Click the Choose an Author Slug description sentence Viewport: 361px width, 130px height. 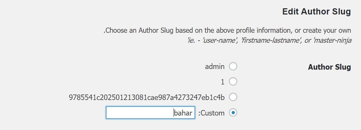[x=227, y=30]
